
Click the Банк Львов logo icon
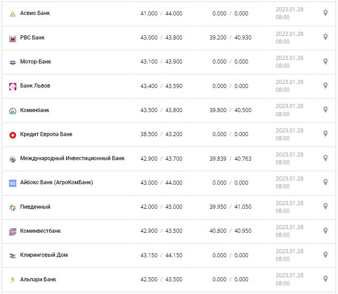(x=13, y=86)
